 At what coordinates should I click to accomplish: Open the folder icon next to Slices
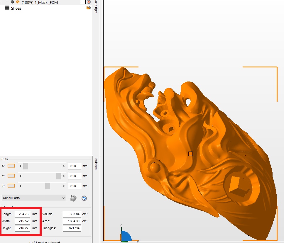(89, 8)
